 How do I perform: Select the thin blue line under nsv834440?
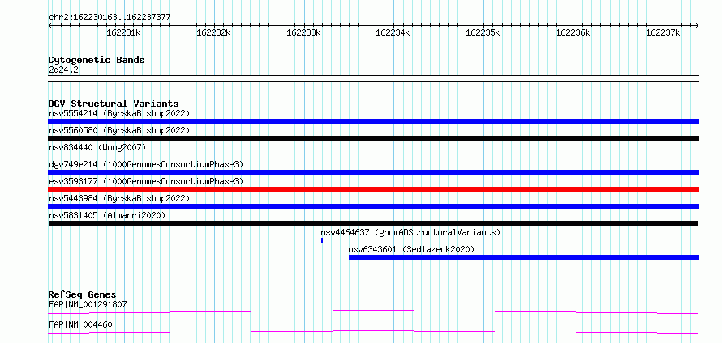coord(373,155)
